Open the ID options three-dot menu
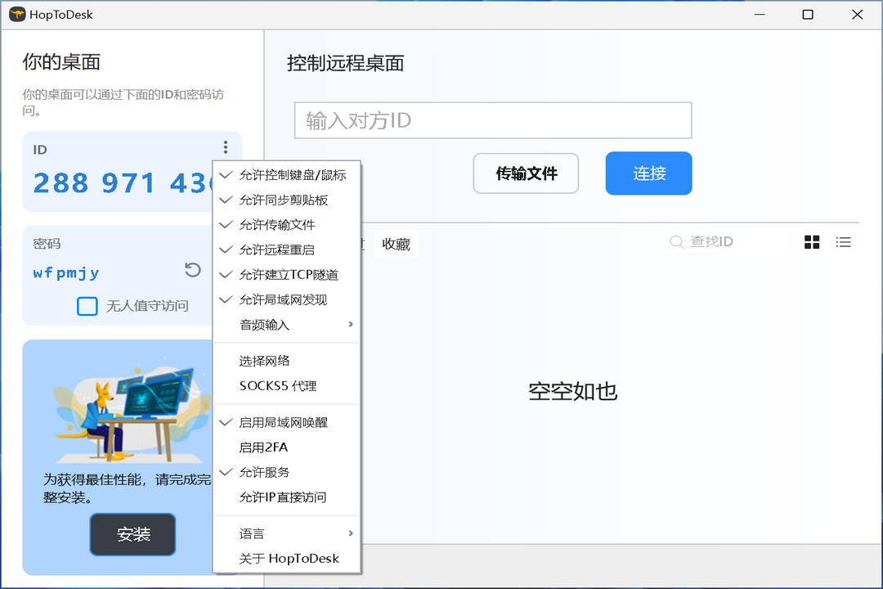883x589 pixels. [x=225, y=147]
